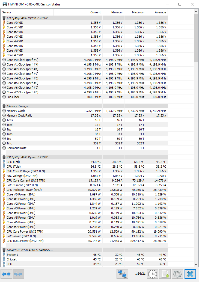Open sensor settings gear icon
Viewport: 199px width, 282px height.
pos(177,274)
